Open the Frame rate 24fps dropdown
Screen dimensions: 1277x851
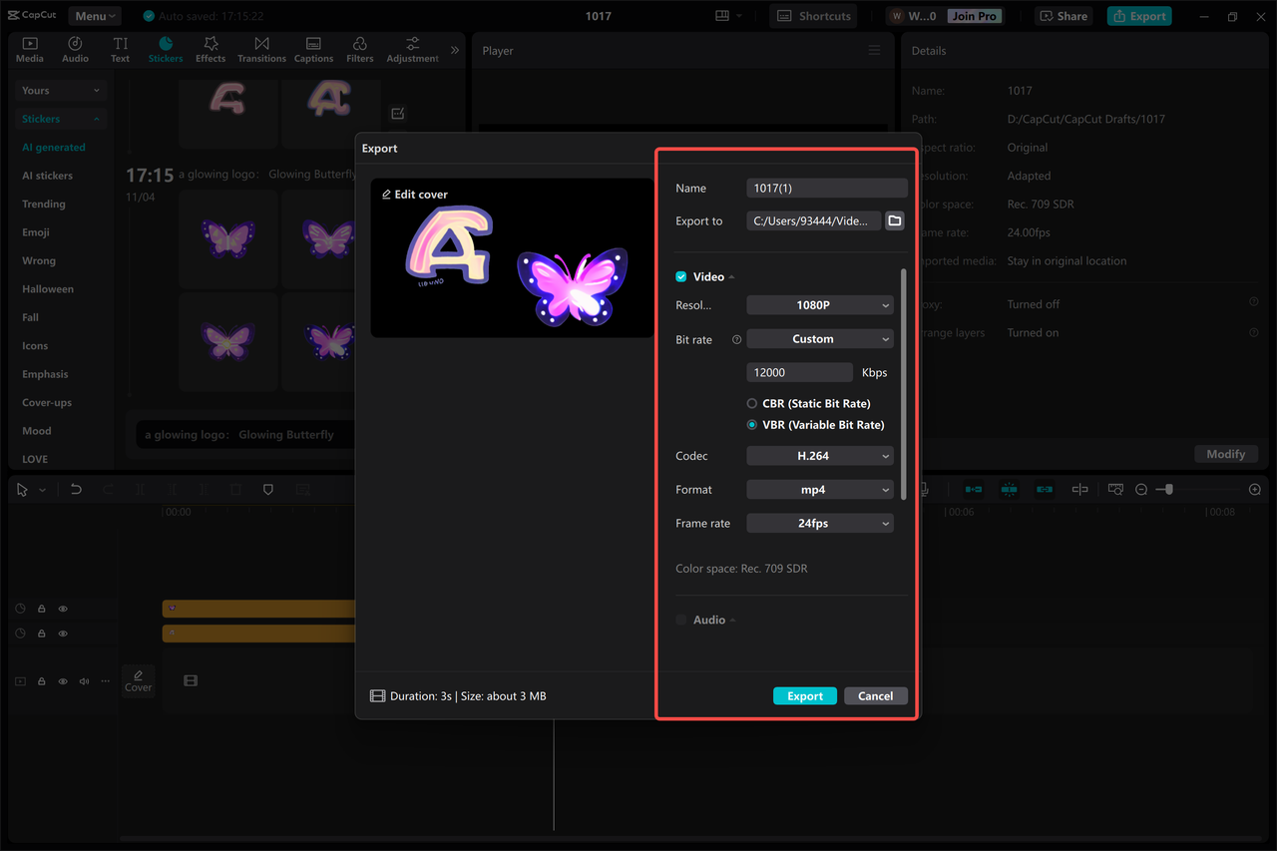[x=820, y=523]
